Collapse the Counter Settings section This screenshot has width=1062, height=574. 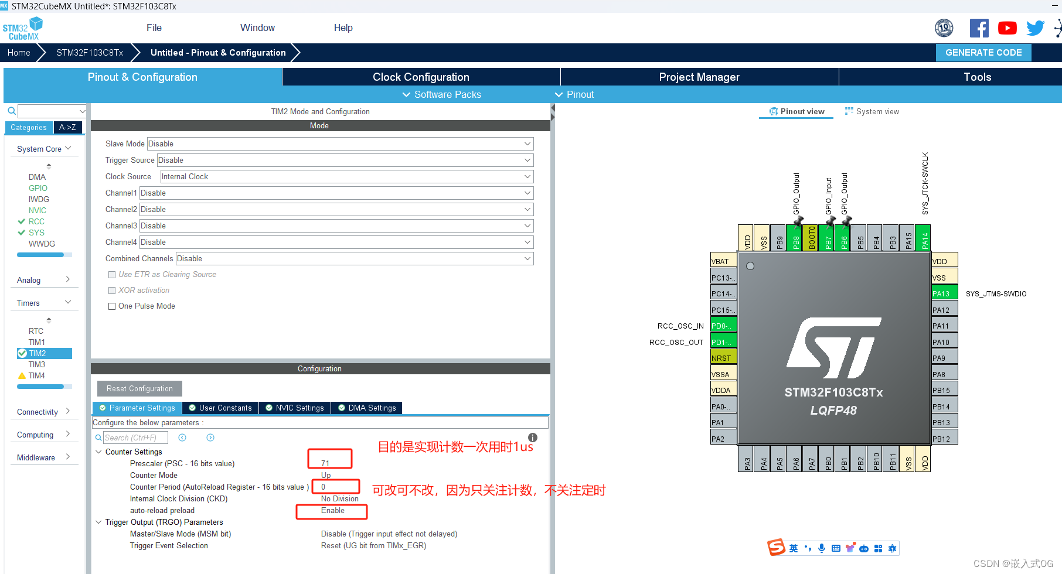pos(98,452)
